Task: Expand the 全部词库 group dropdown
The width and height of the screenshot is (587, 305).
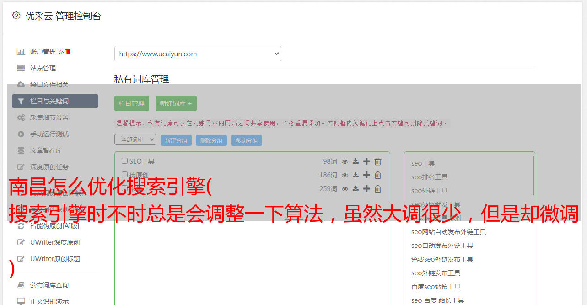Action: 135,139
